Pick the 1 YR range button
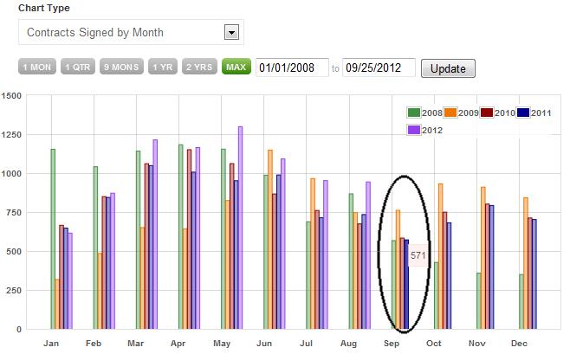 [163, 67]
